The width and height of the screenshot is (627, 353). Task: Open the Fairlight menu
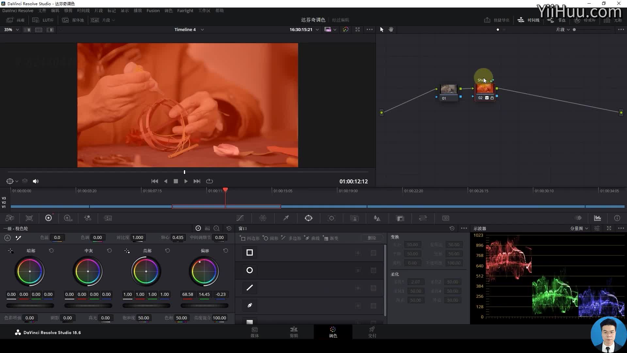[x=185, y=10]
